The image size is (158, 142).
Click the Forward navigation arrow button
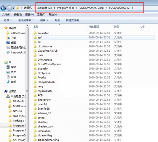click(9, 8)
